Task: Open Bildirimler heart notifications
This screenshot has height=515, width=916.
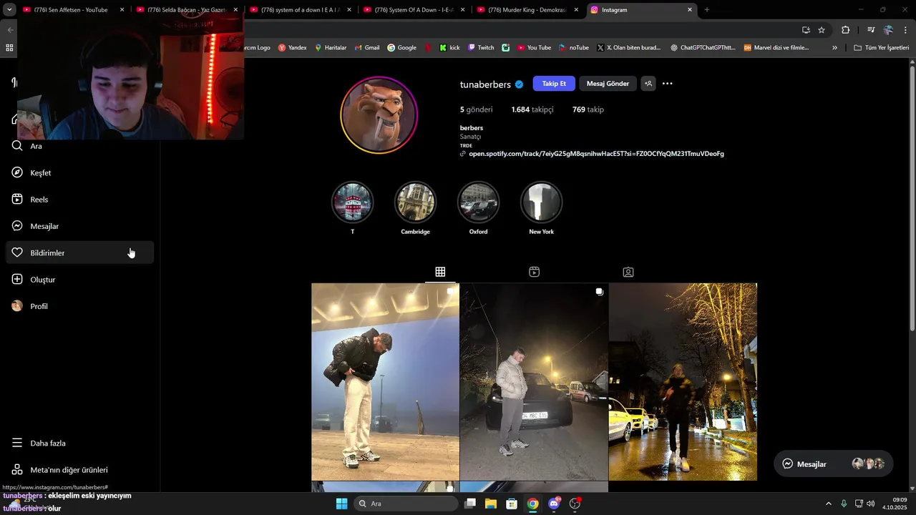Action: pyautogui.click(x=80, y=252)
